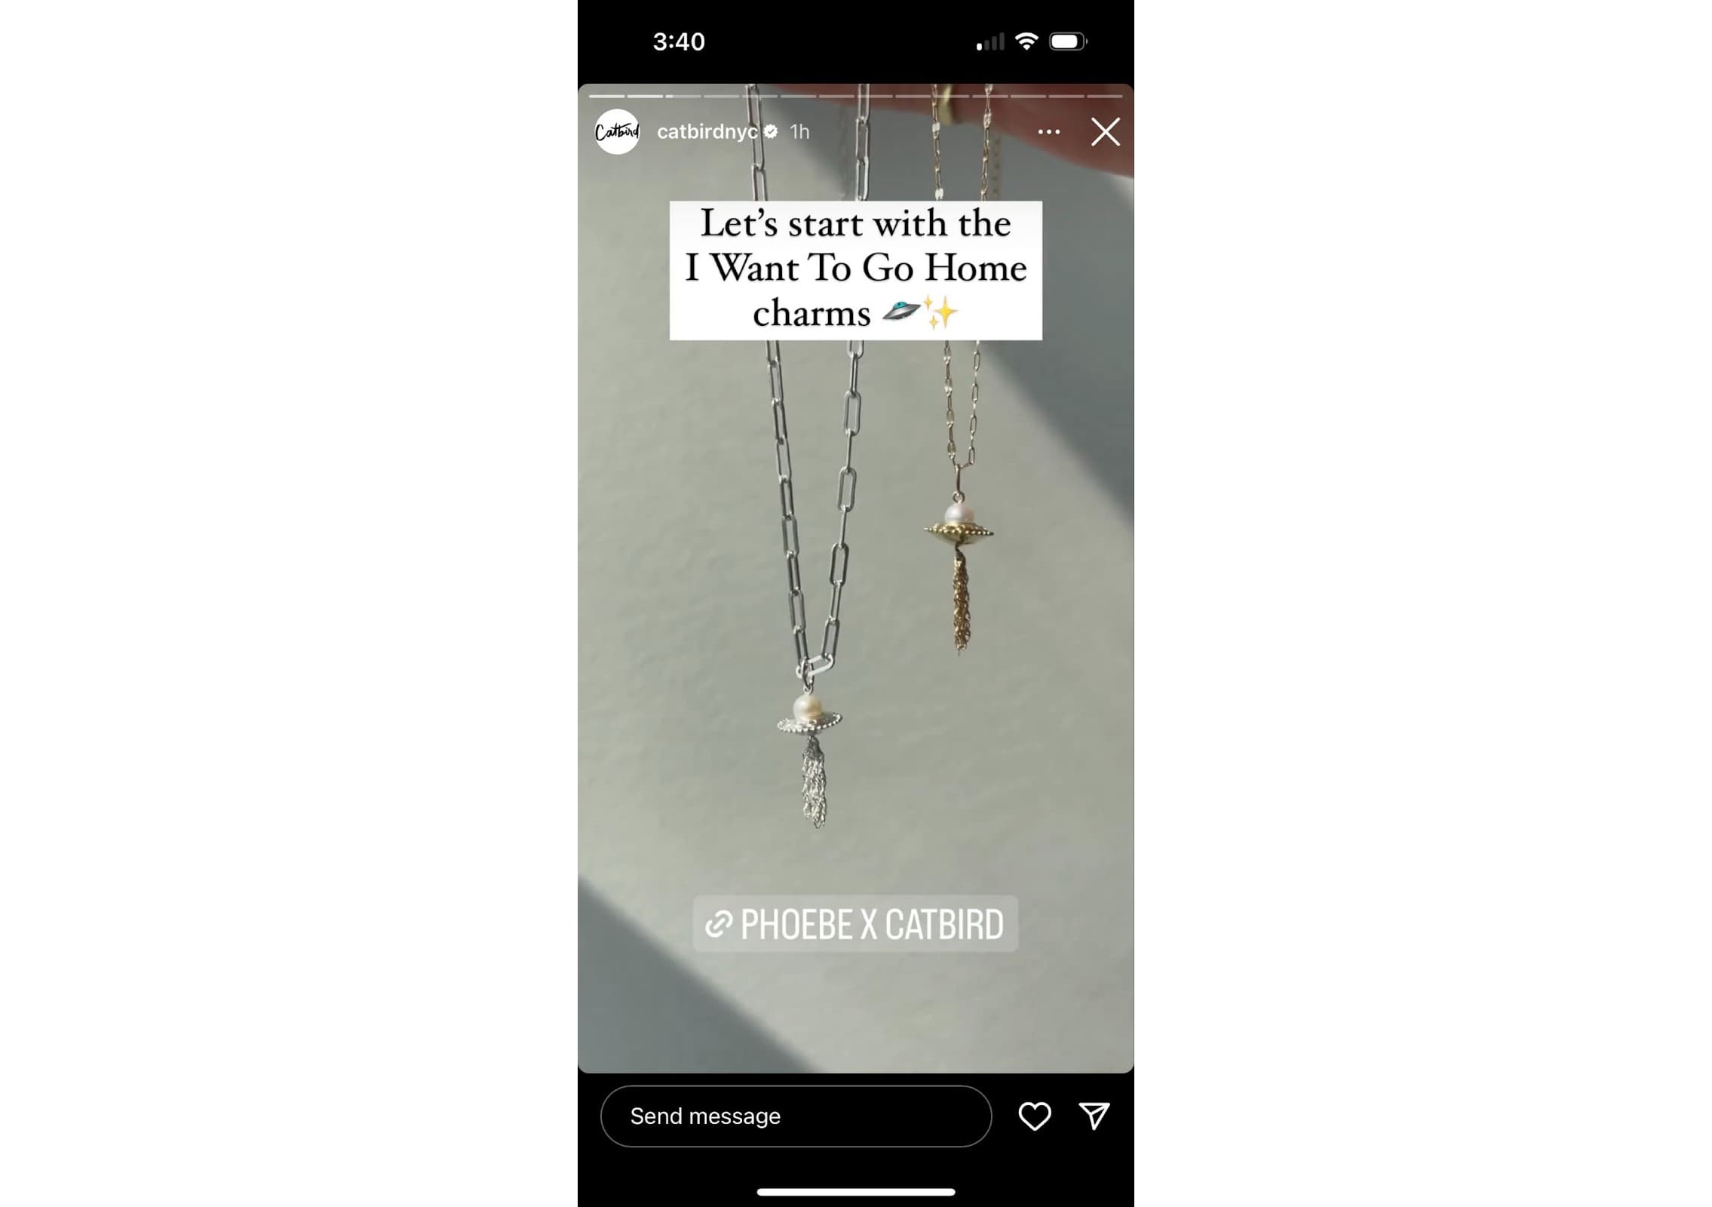1712x1207 pixels.
Task: Select PHOEBE X CATBIRD collaboration link
Action: 855,925
